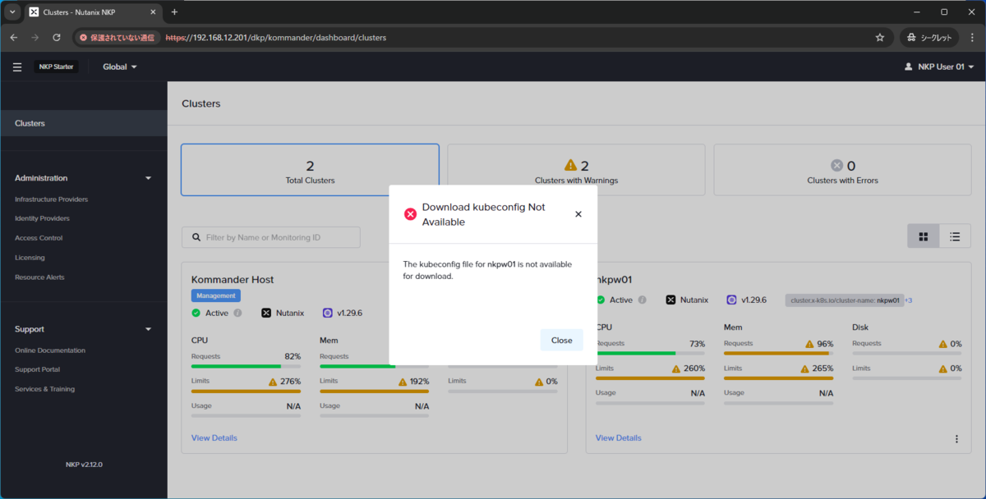Click the warning icon in Clusters with Warnings

(x=570, y=165)
